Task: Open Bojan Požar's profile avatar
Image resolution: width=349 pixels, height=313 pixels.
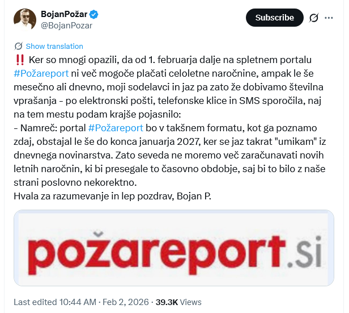Action: point(24,19)
